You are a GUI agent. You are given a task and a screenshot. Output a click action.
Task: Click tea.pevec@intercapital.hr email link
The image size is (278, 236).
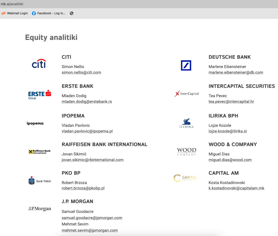pos(231,102)
